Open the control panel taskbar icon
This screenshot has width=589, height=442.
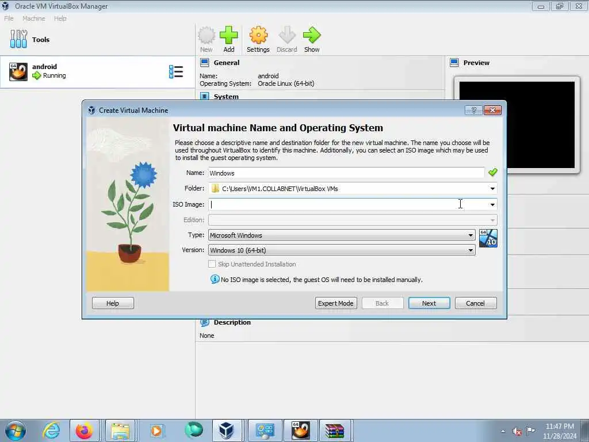pos(265,430)
